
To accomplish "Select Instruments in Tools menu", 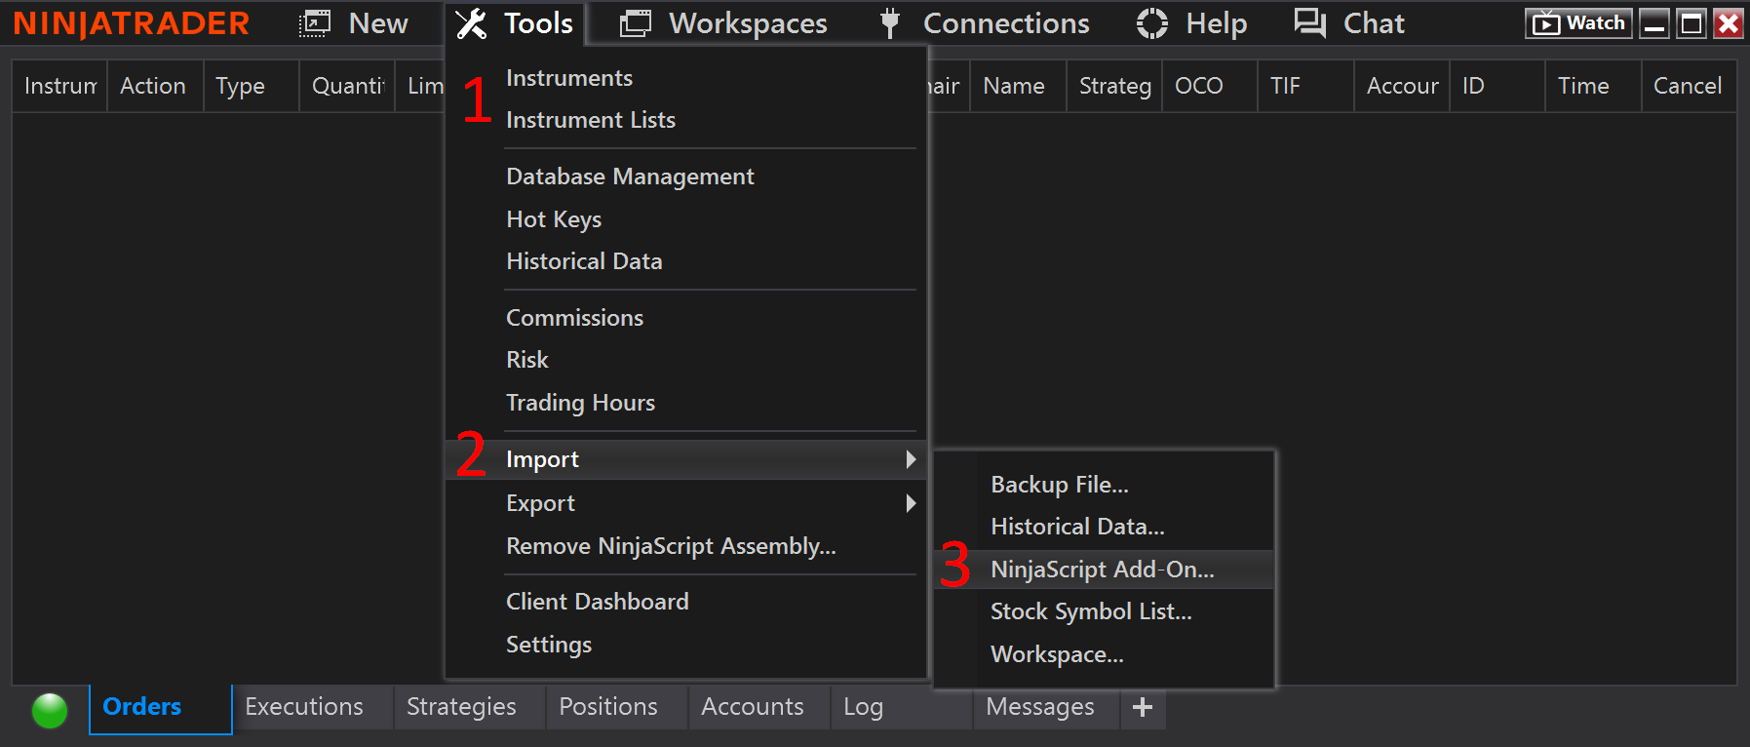I will coord(569,78).
